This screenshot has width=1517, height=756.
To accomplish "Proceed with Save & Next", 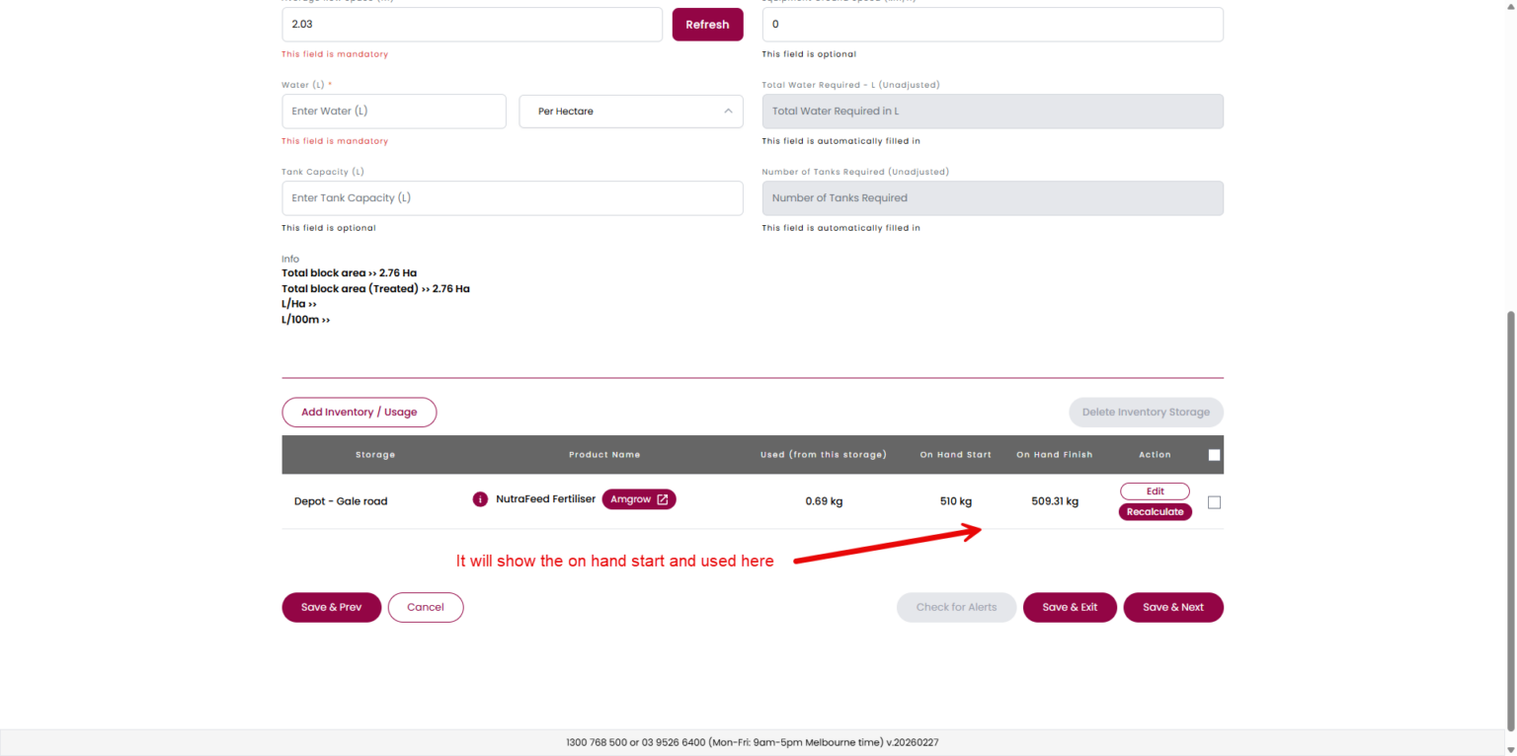I will click(1172, 608).
